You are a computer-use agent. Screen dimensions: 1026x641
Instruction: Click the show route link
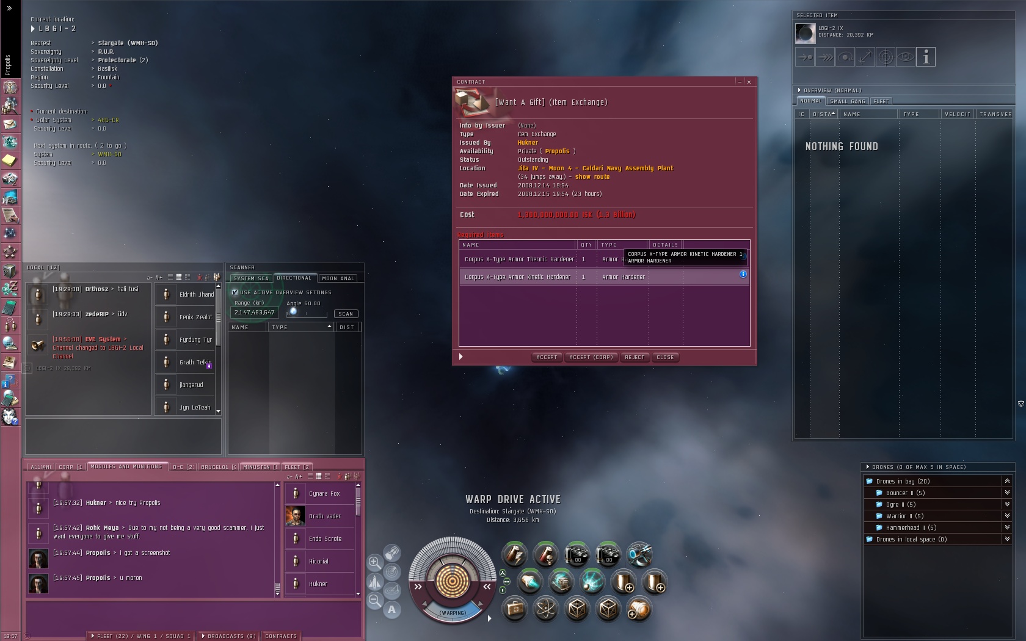tap(592, 177)
